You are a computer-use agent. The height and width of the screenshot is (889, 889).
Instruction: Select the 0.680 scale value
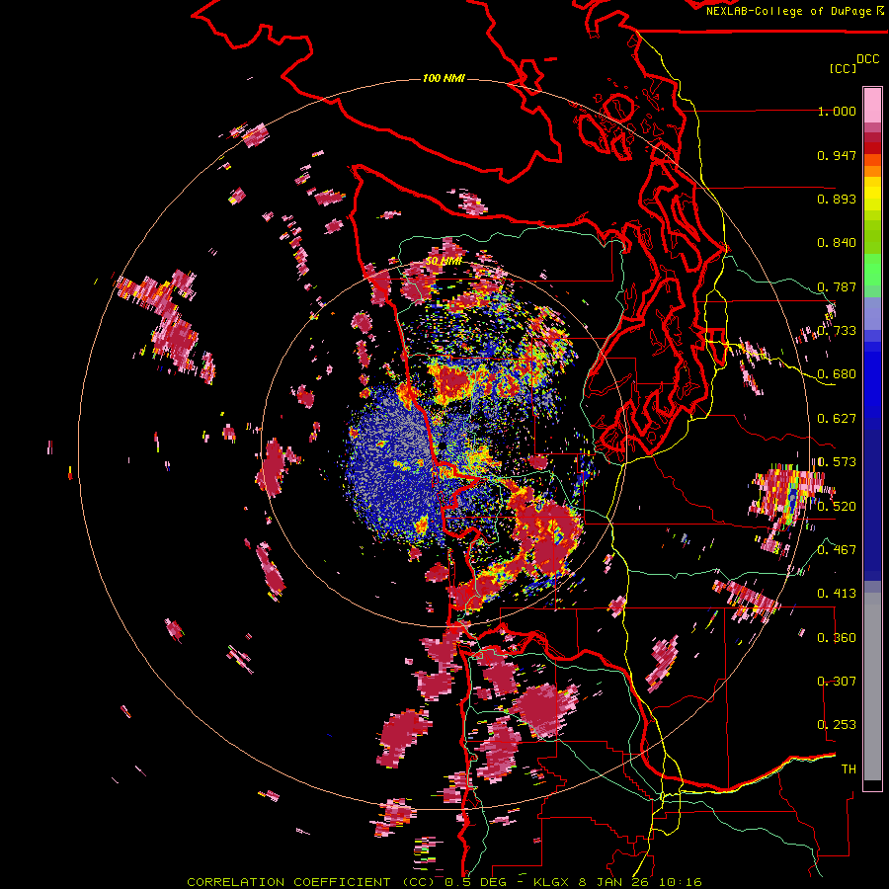point(837,374)
